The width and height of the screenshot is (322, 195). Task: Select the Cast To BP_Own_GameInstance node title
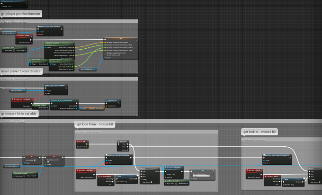coord(64,101)
